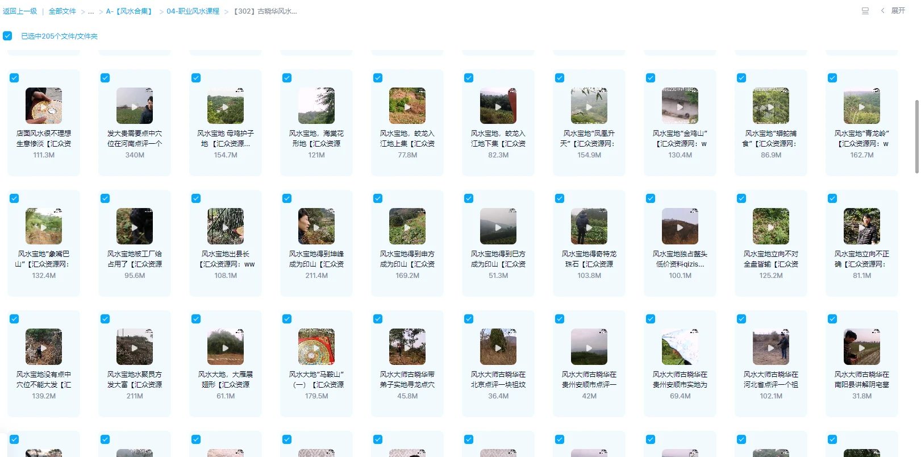Select the file title 风水宝地，海棠花形地
This screenshot has height=457, width=921.
coord(316,139)
